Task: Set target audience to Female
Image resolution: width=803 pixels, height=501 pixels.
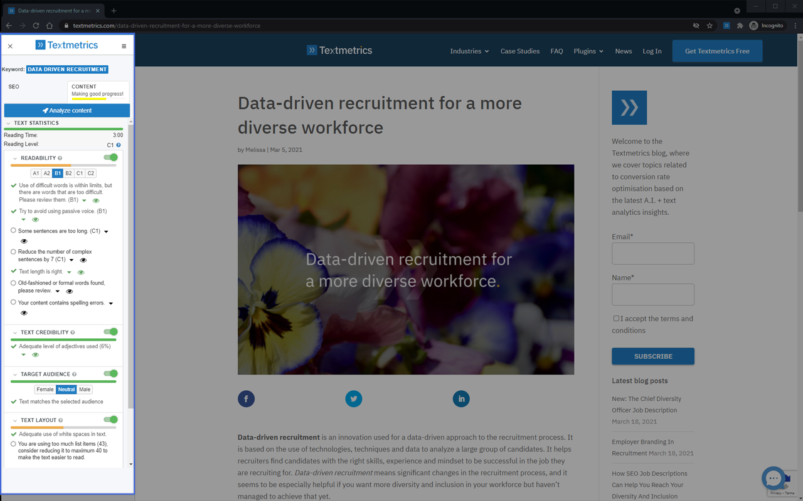Action: click(x=45, y=390)
